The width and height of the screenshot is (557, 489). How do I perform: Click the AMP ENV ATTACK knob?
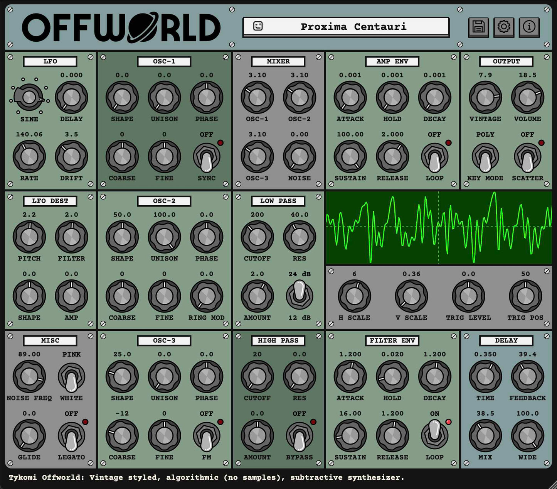(350, 97)
